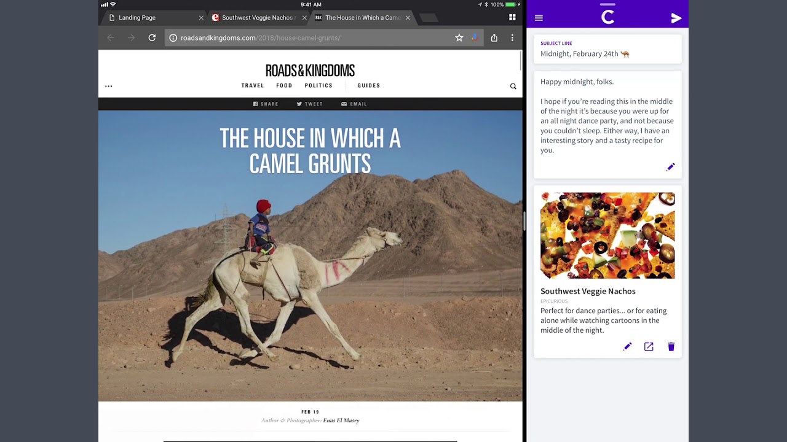
Task: Close The House in Which a Camel tab
Action: click(x=408, y=18)
